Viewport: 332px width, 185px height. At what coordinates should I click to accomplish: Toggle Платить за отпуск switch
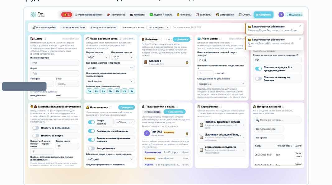(35, 136)
